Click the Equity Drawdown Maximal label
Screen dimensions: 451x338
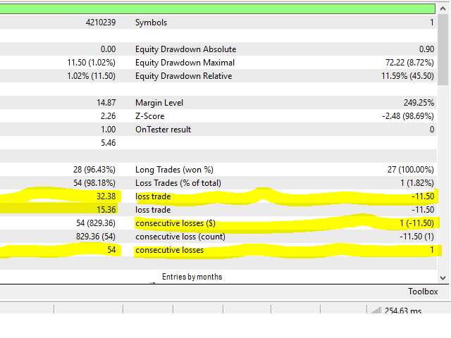(185, 63)
